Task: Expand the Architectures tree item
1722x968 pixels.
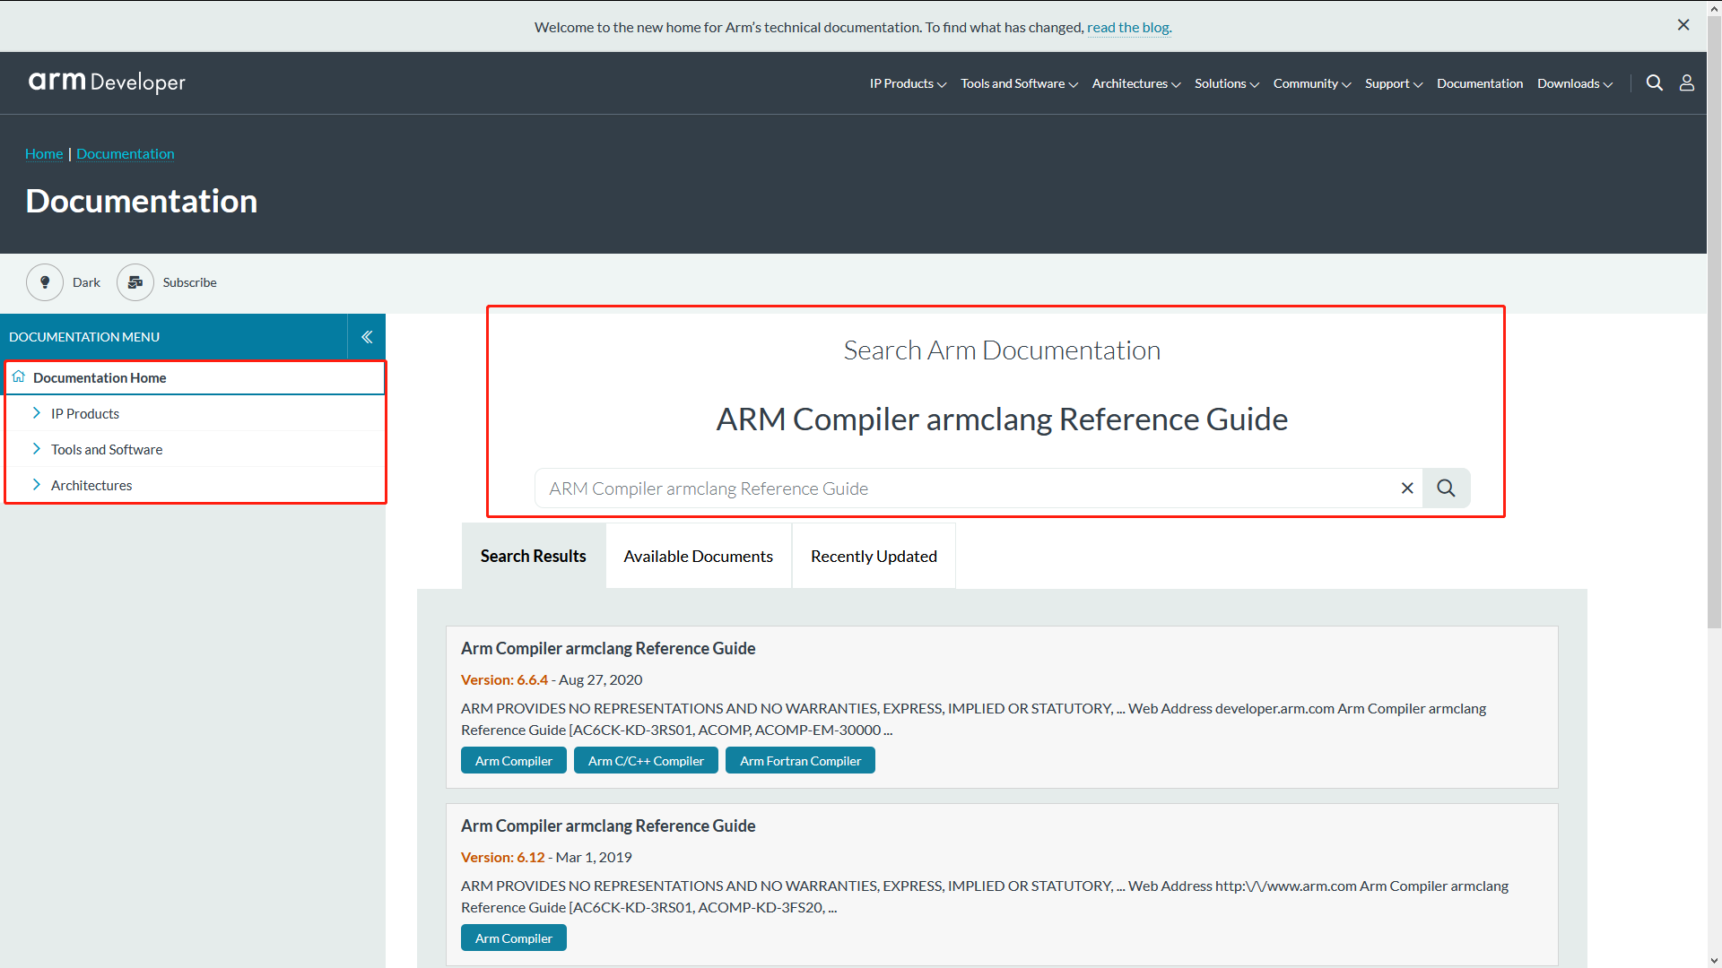Action: click(x=36, y=484)
